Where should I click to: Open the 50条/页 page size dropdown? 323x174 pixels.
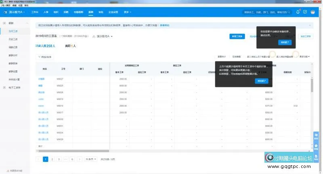[90, 159]
